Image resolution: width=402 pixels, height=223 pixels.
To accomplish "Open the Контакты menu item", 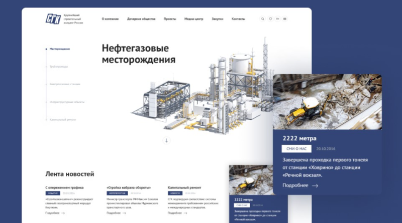I will (x=238, y=19).
